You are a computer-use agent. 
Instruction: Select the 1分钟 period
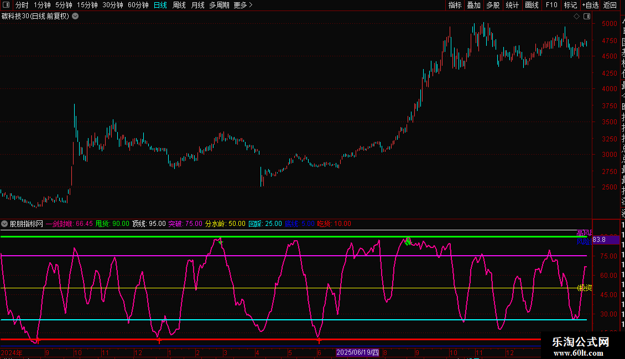coord(42,5)
